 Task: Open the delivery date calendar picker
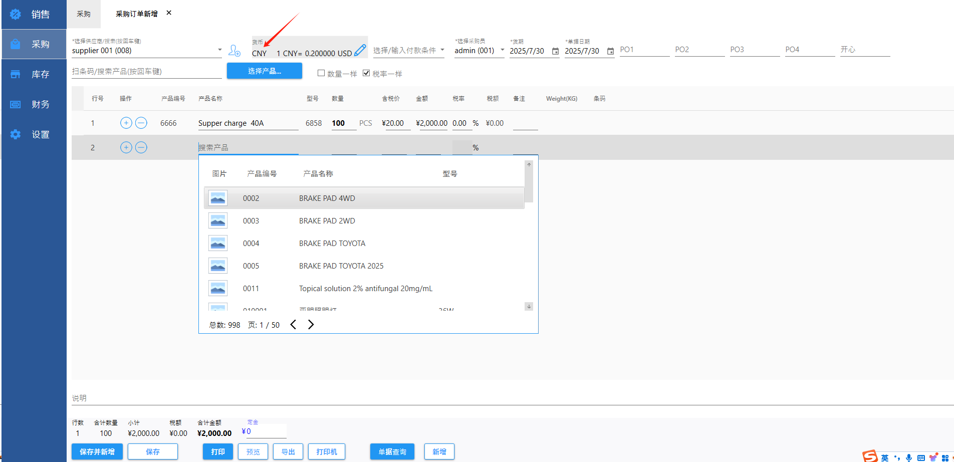(x=555, y=51)
